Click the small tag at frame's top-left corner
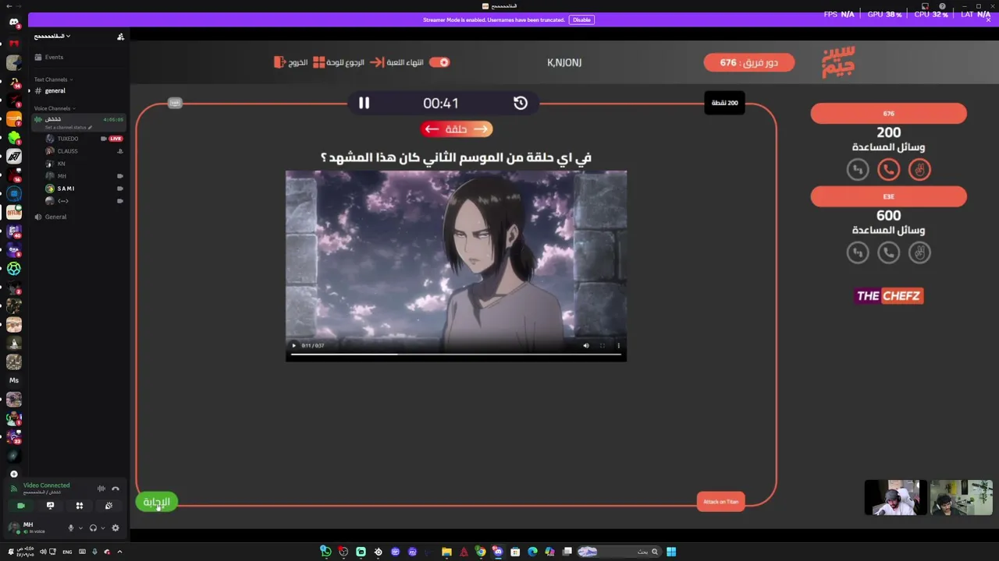Screen dimensions: 999x561 (175, 103)
